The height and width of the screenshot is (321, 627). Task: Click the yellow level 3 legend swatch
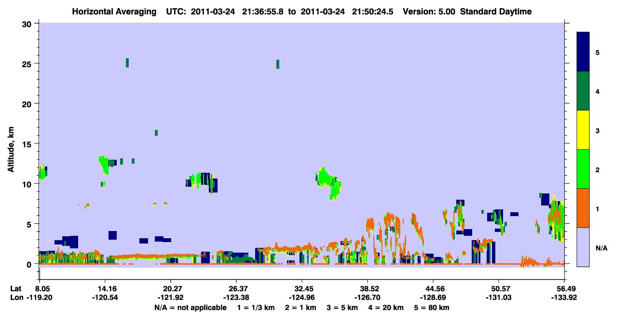(583, 130)
